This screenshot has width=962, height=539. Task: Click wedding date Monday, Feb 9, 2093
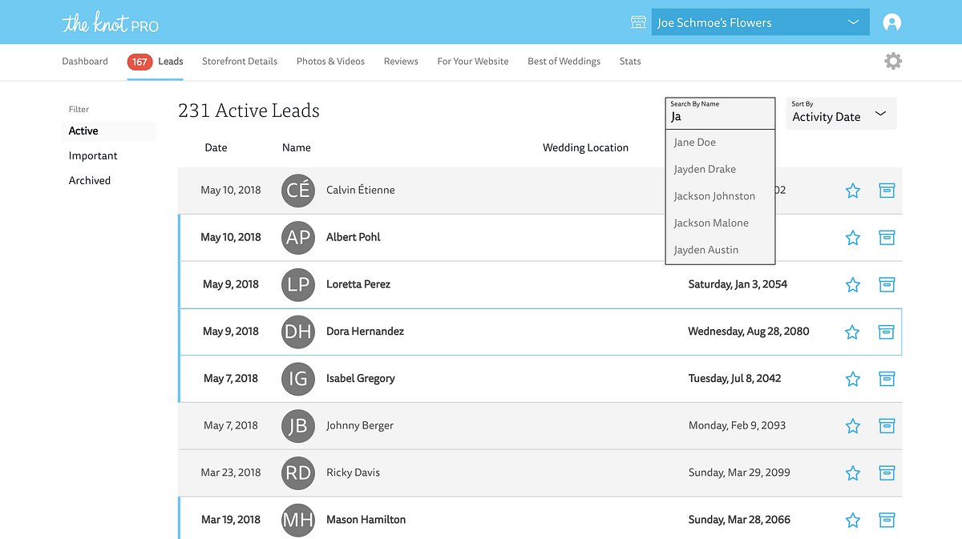(737, 426)
